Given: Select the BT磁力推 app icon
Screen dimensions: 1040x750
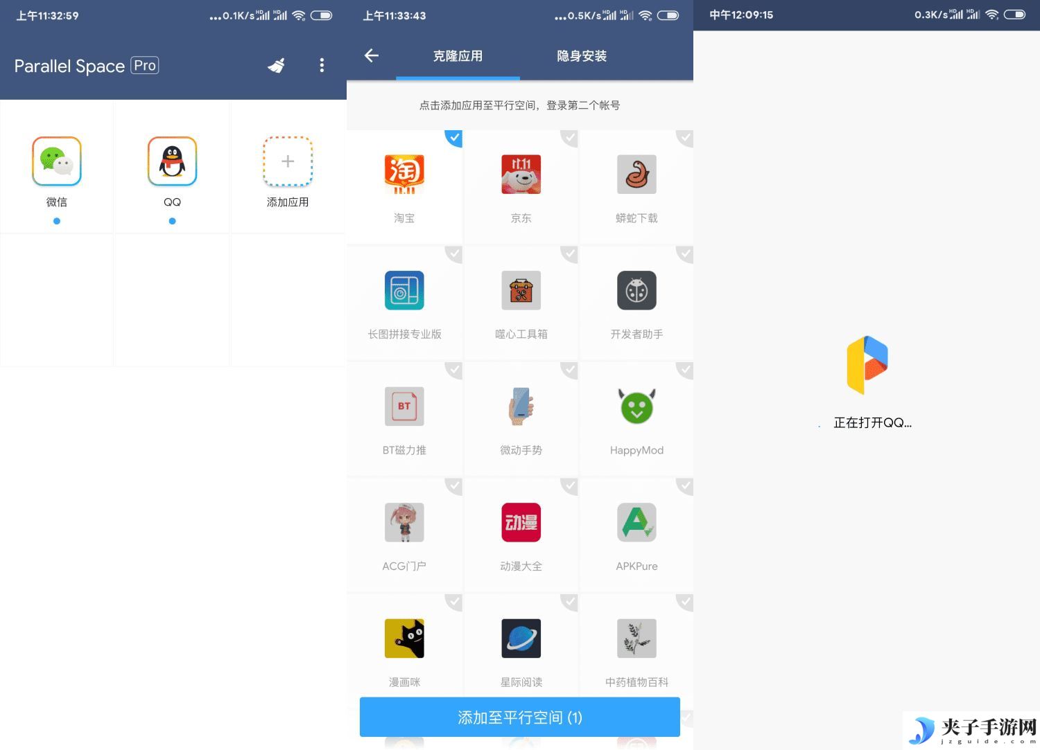Looking at the screenshot, I should (x=404, y=407).
